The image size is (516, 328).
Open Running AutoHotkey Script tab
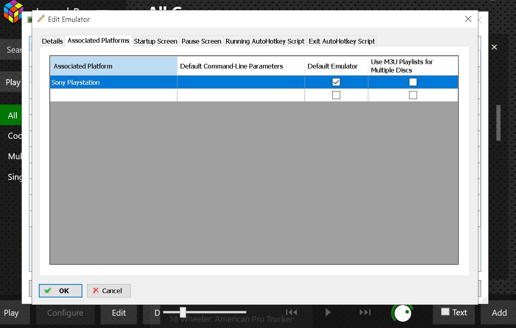click(265, 41)
